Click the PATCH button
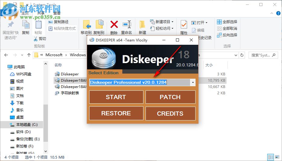 (170, 97)
